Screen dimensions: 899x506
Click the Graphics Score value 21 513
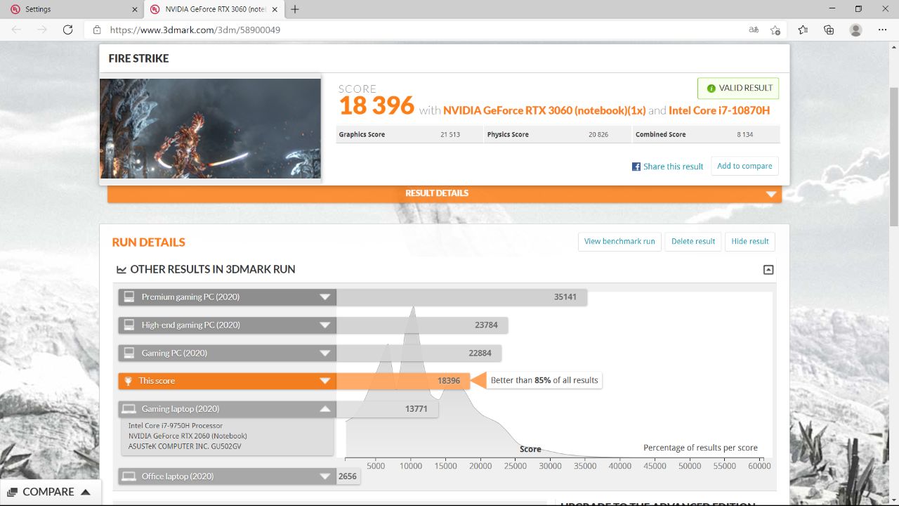click(450, 135)
